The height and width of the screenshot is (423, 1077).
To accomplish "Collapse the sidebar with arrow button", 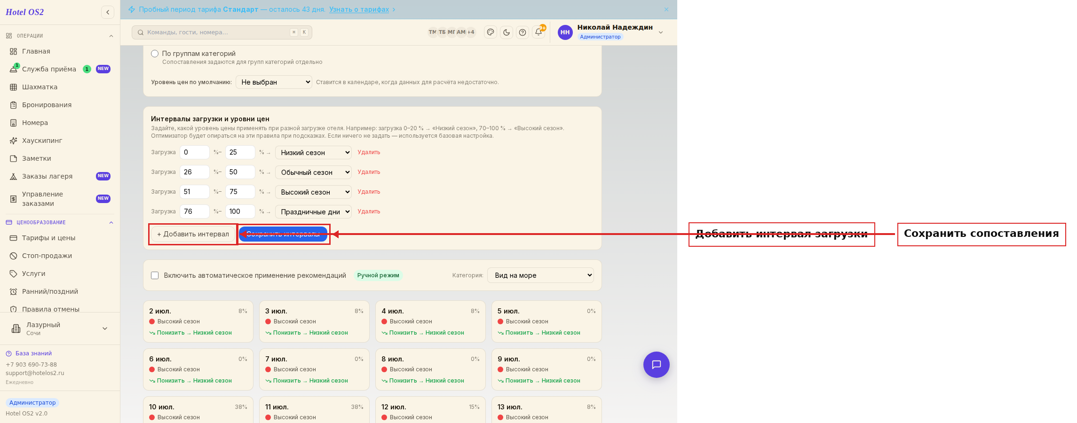I will click(108, 12).
